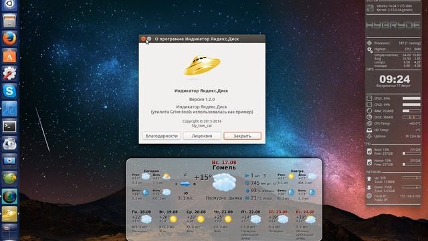Click the Чт, 21.08 forecast sun icon
Viewport: 428px width, 241px height.
pyautogui.click(x=227, y=219)
